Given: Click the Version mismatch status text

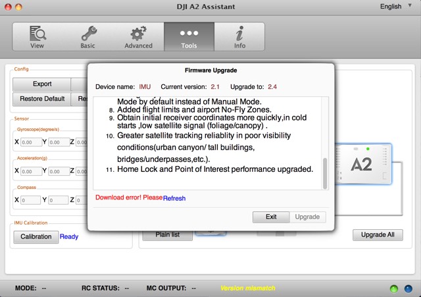Looking at the screenshot, I should click(248, 288).
